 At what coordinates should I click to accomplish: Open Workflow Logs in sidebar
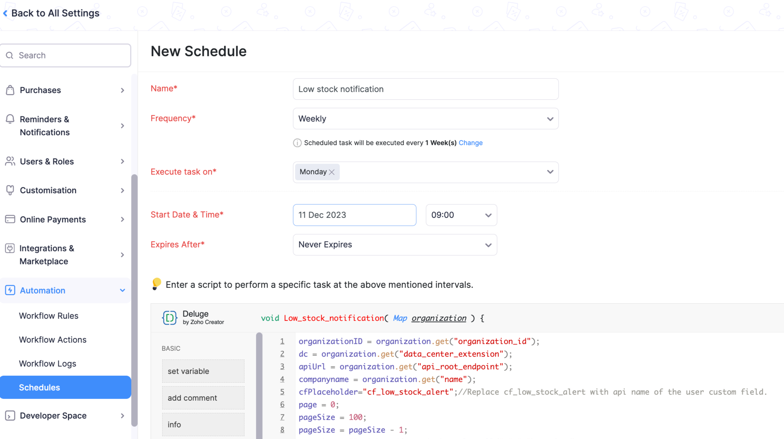click(x=47, y=363)
